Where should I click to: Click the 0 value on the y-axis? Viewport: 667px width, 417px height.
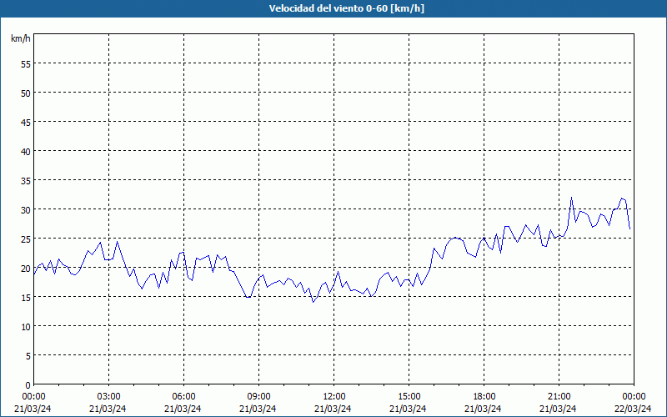[x=28, y=385]
